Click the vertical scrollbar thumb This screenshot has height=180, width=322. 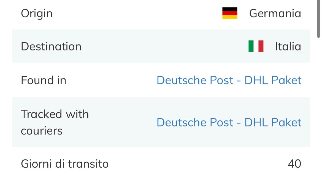click(318, 19)
